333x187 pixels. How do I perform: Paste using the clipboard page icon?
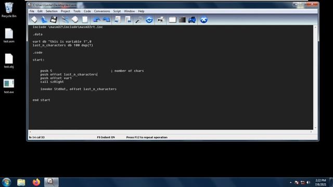[x=85, y=20]
